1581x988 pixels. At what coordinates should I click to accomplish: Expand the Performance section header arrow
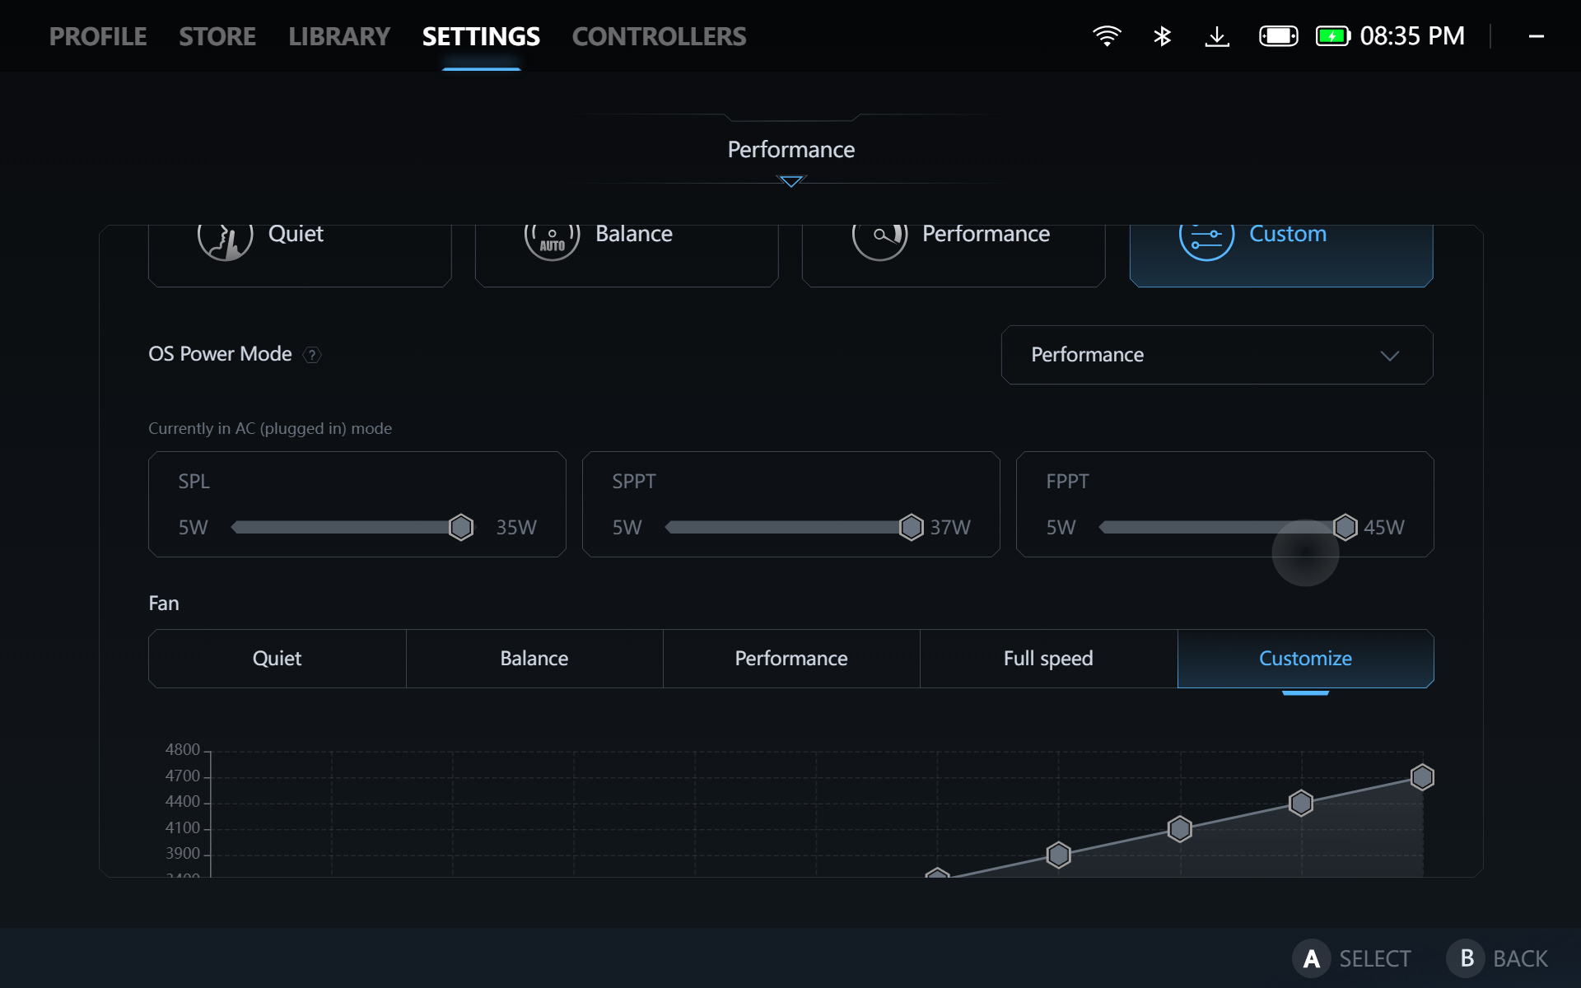(x=790, y=181)
